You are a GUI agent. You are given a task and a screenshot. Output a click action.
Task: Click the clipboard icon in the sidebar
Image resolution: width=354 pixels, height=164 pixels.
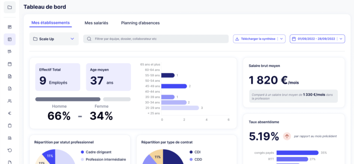point(9,125)
